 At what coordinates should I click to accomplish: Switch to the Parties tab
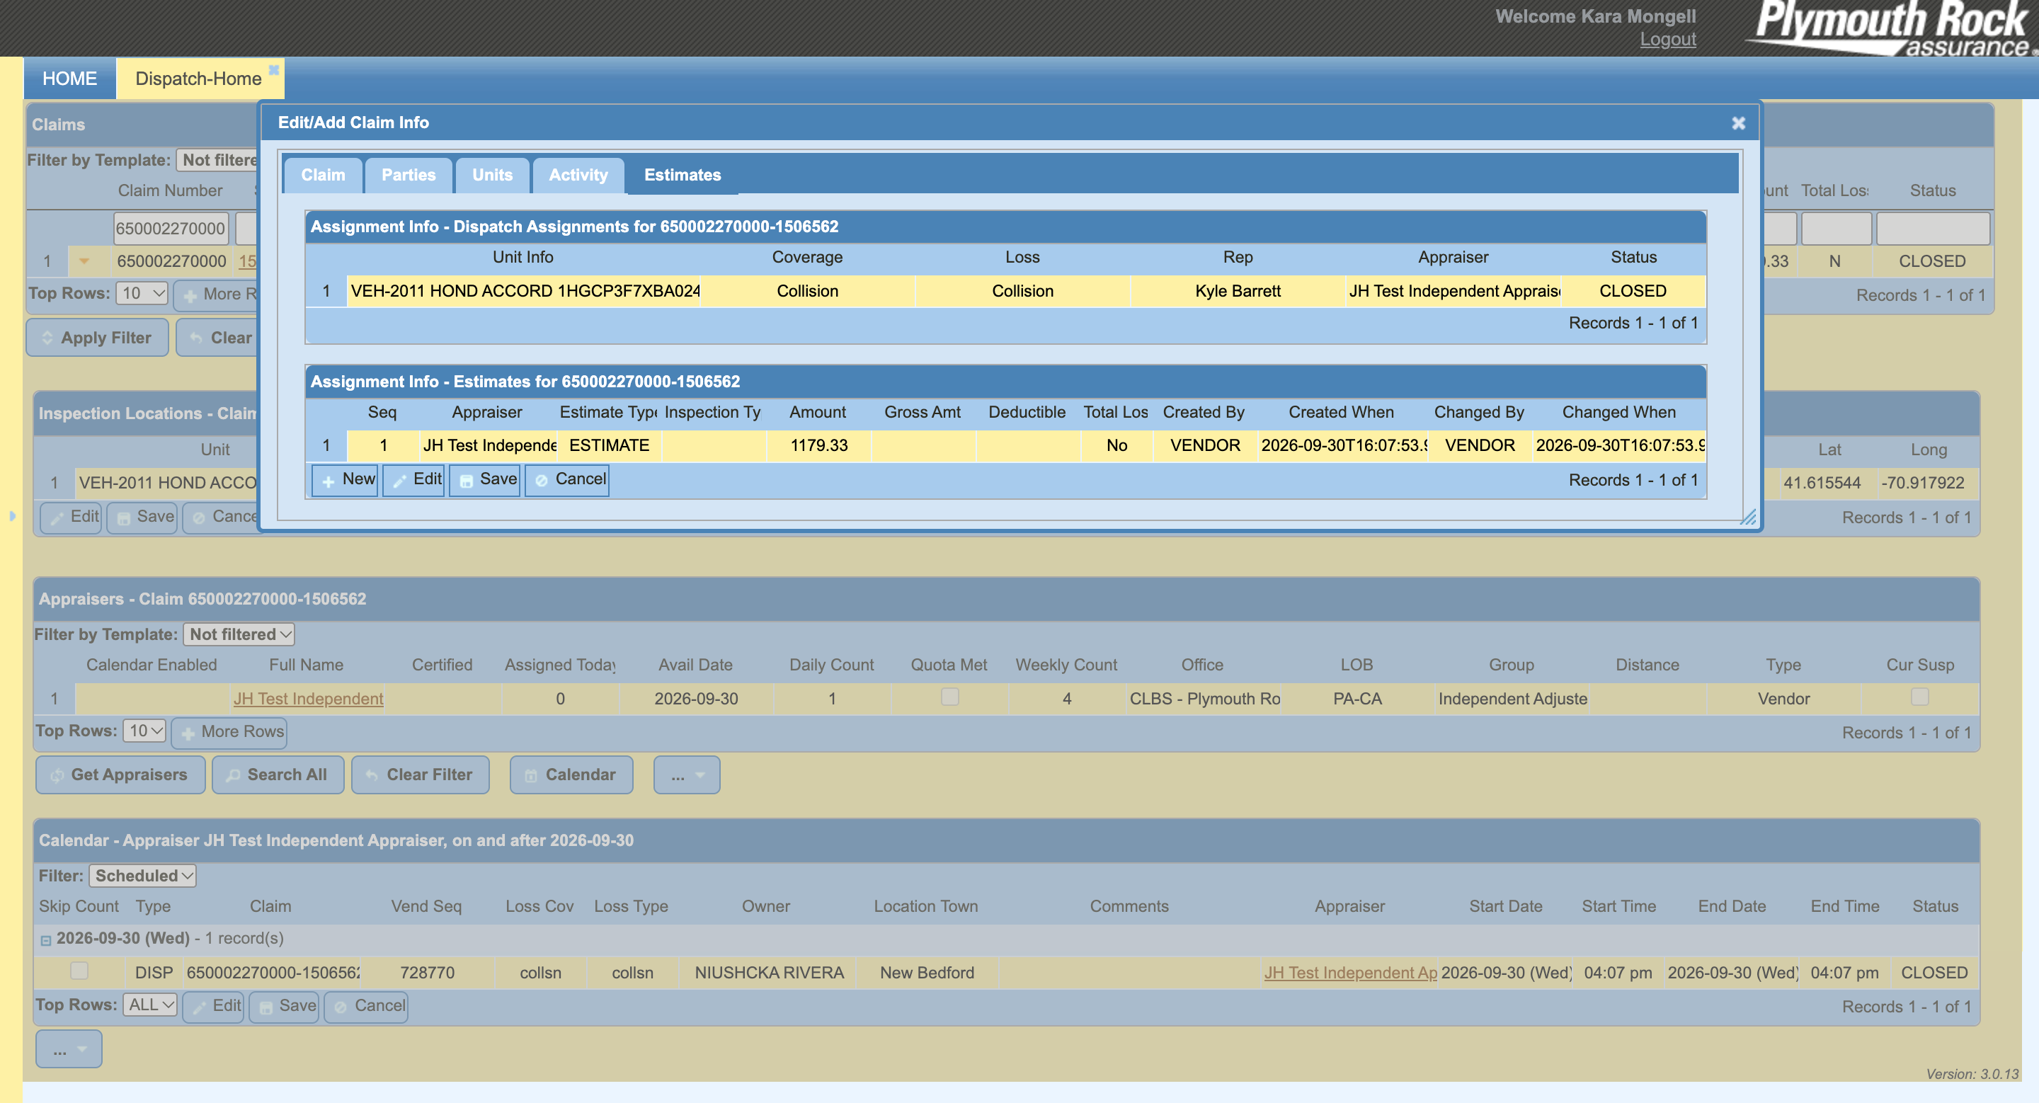409,175
